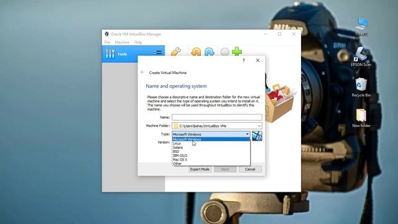
Task: Select BSD in type list
Action: [211, 151]
